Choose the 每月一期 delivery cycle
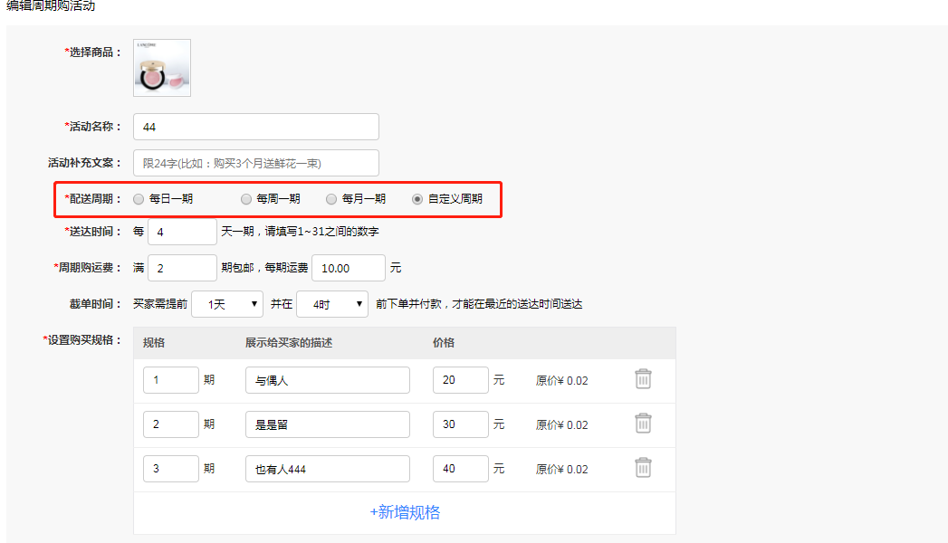 click(331, 198)
